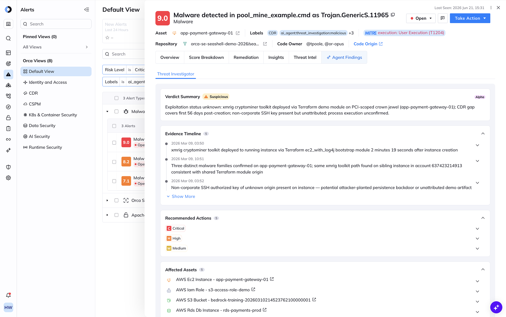The width and height of the screenshot is (506, 317).
Task: Expand All Views chevron
Action: (87, 47)
